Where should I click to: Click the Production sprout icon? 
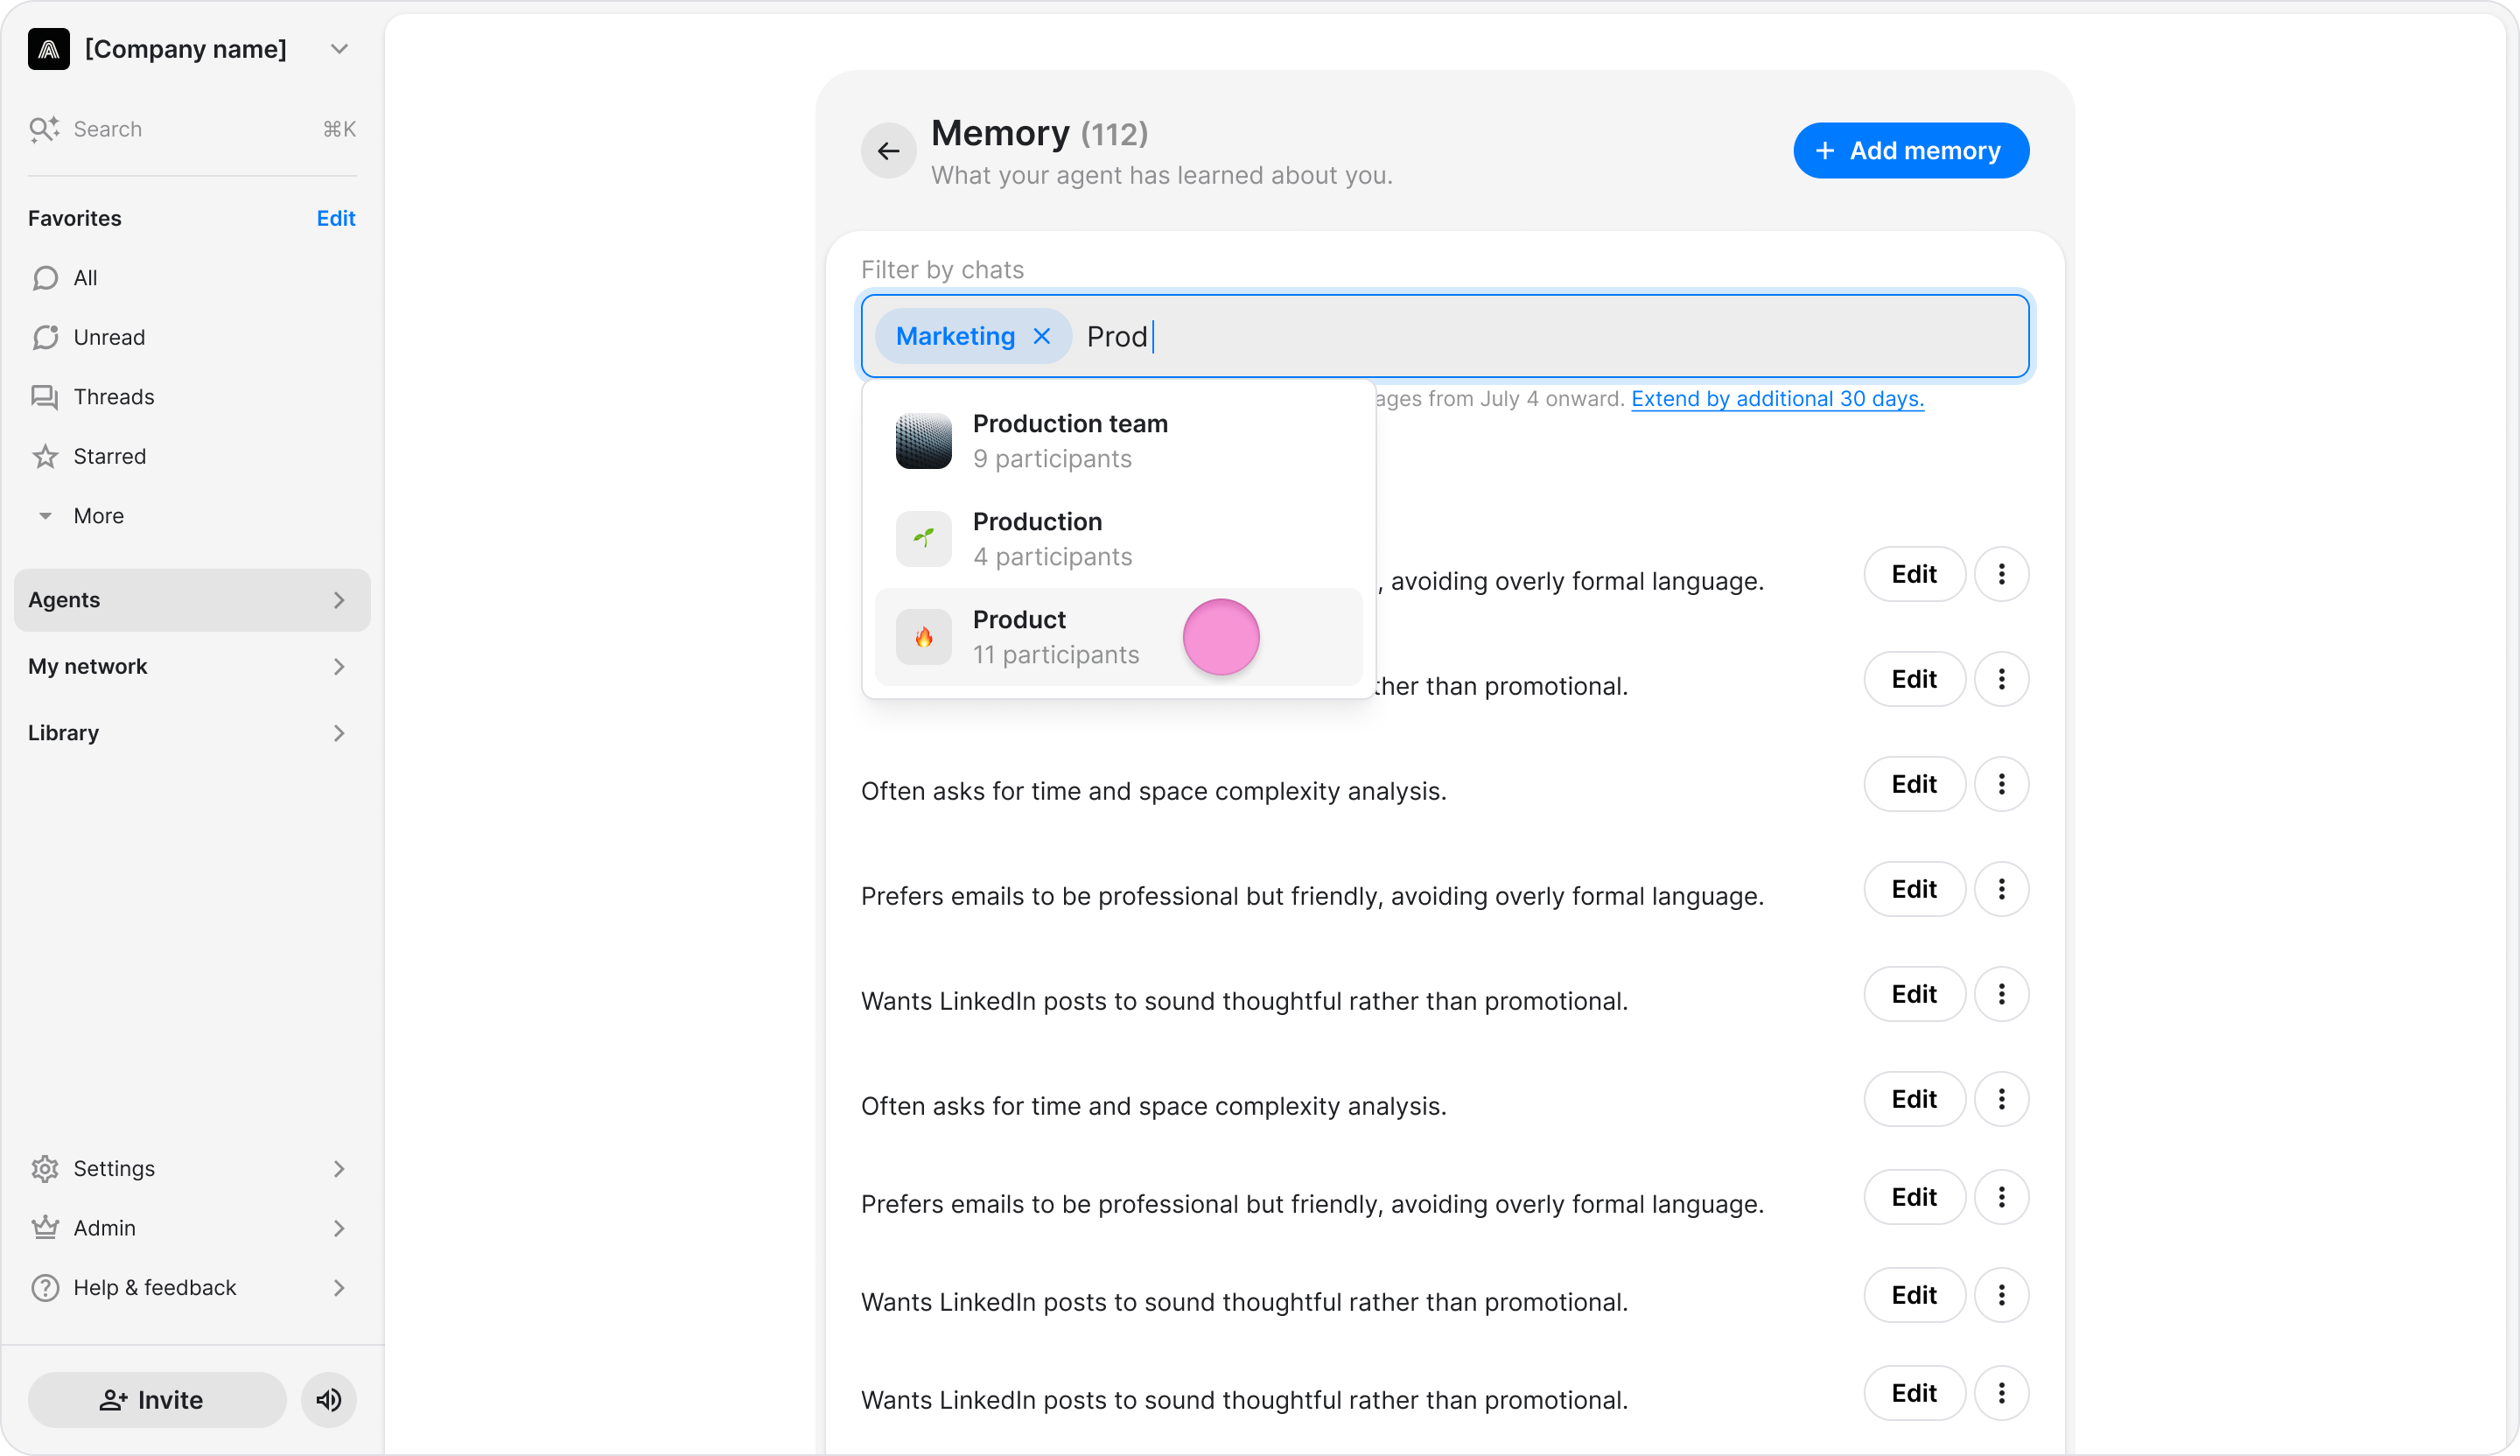coord(923,539)
